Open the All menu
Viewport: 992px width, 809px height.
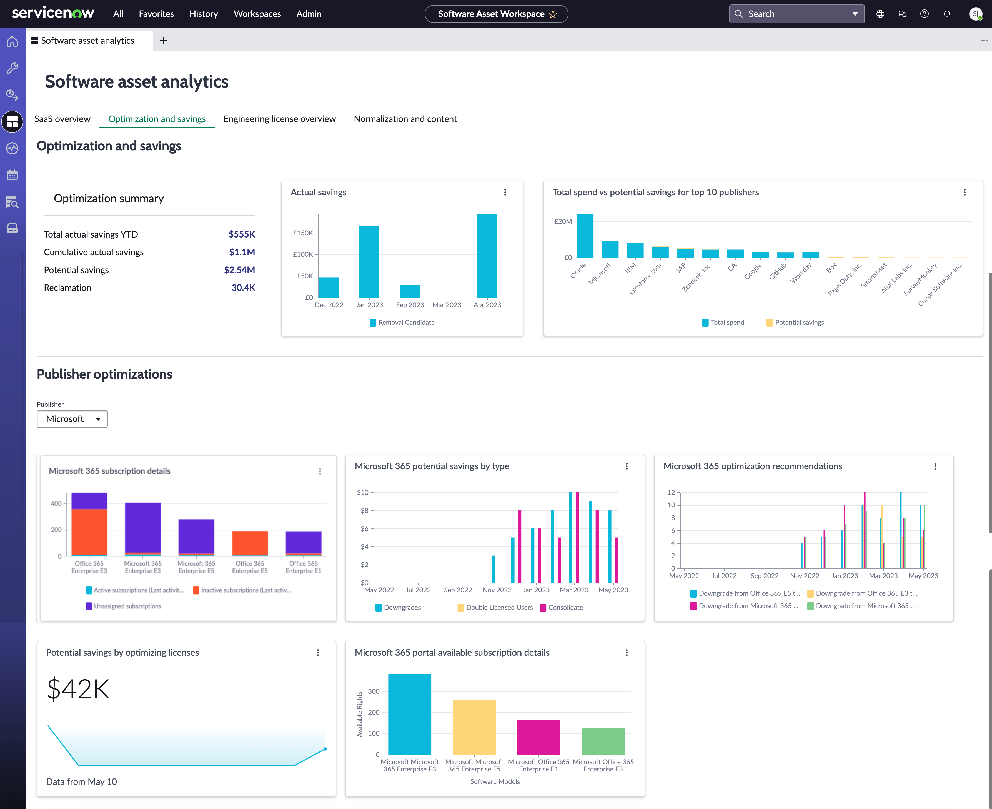(x=118, y=14)
